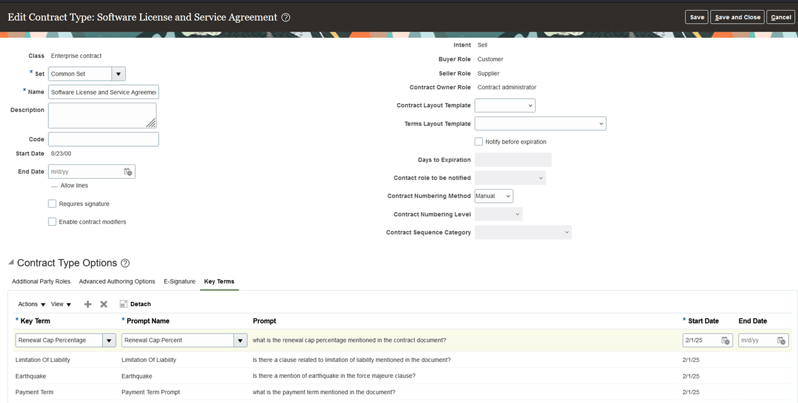Screen dimensions: 798x403
Task: Open Key Term Renewal Cap Percentage dropdown
Action: coord(110,341)
